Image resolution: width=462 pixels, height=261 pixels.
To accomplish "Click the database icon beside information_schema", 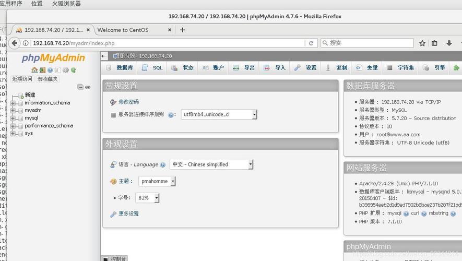I will click(20, 103).
